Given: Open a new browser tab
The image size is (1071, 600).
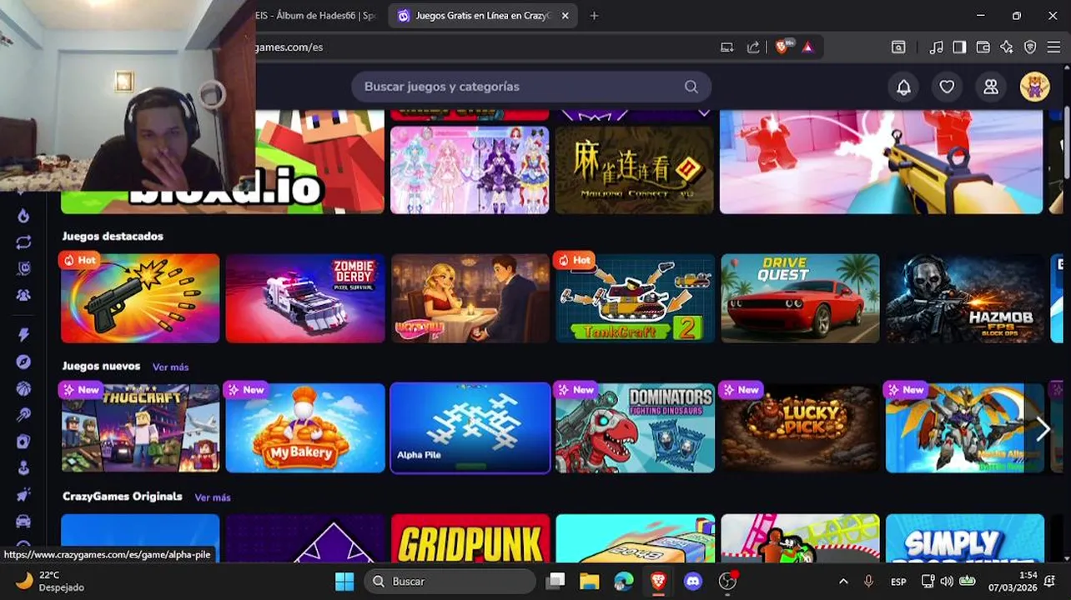Looking at the screenshot, I should [594, 16].
